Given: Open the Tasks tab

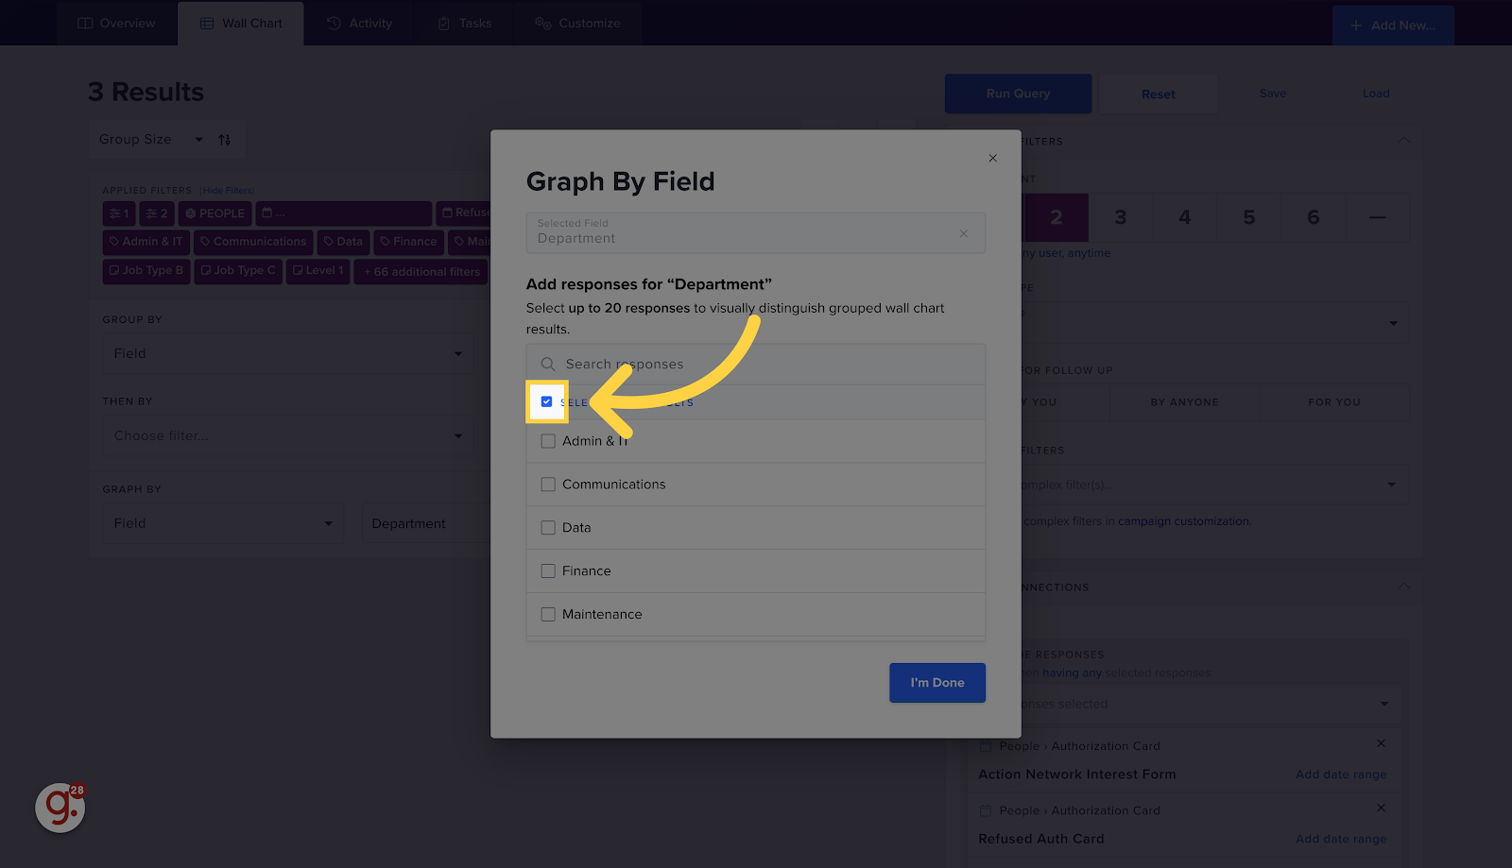Looking at the screenshot, I should 465,23.
